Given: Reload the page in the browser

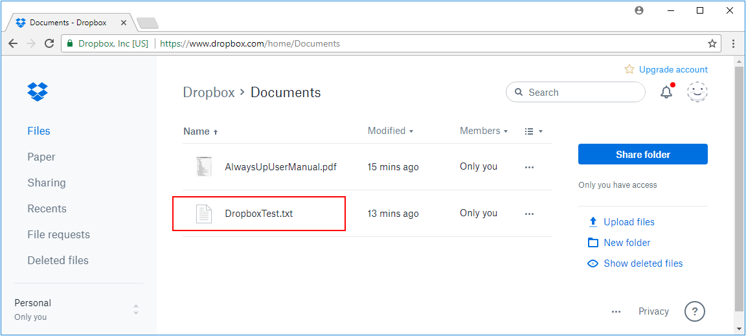Looking at the screenshot, I should click(x=49, y=44).
